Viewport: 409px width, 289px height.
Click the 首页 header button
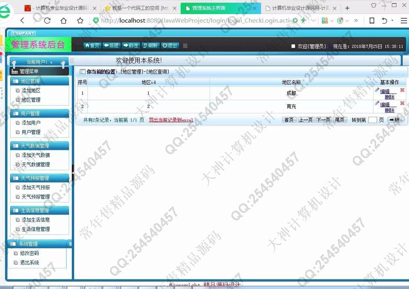coord(92,45)
